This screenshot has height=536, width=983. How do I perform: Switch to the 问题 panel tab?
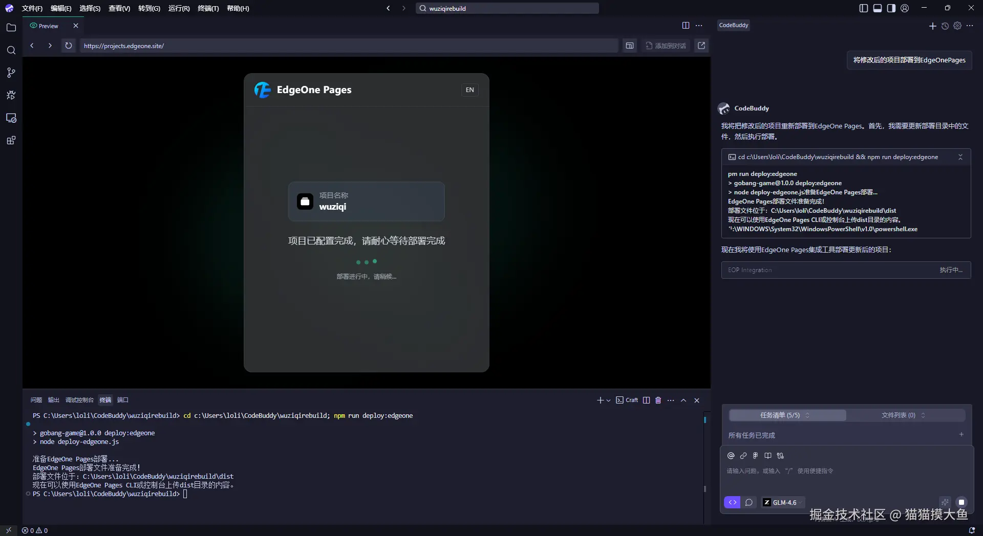36,400
